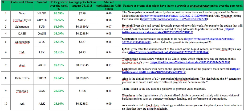Click the 'Wanchain' coin name cell
244x111 pixels.
pos(22,91)
